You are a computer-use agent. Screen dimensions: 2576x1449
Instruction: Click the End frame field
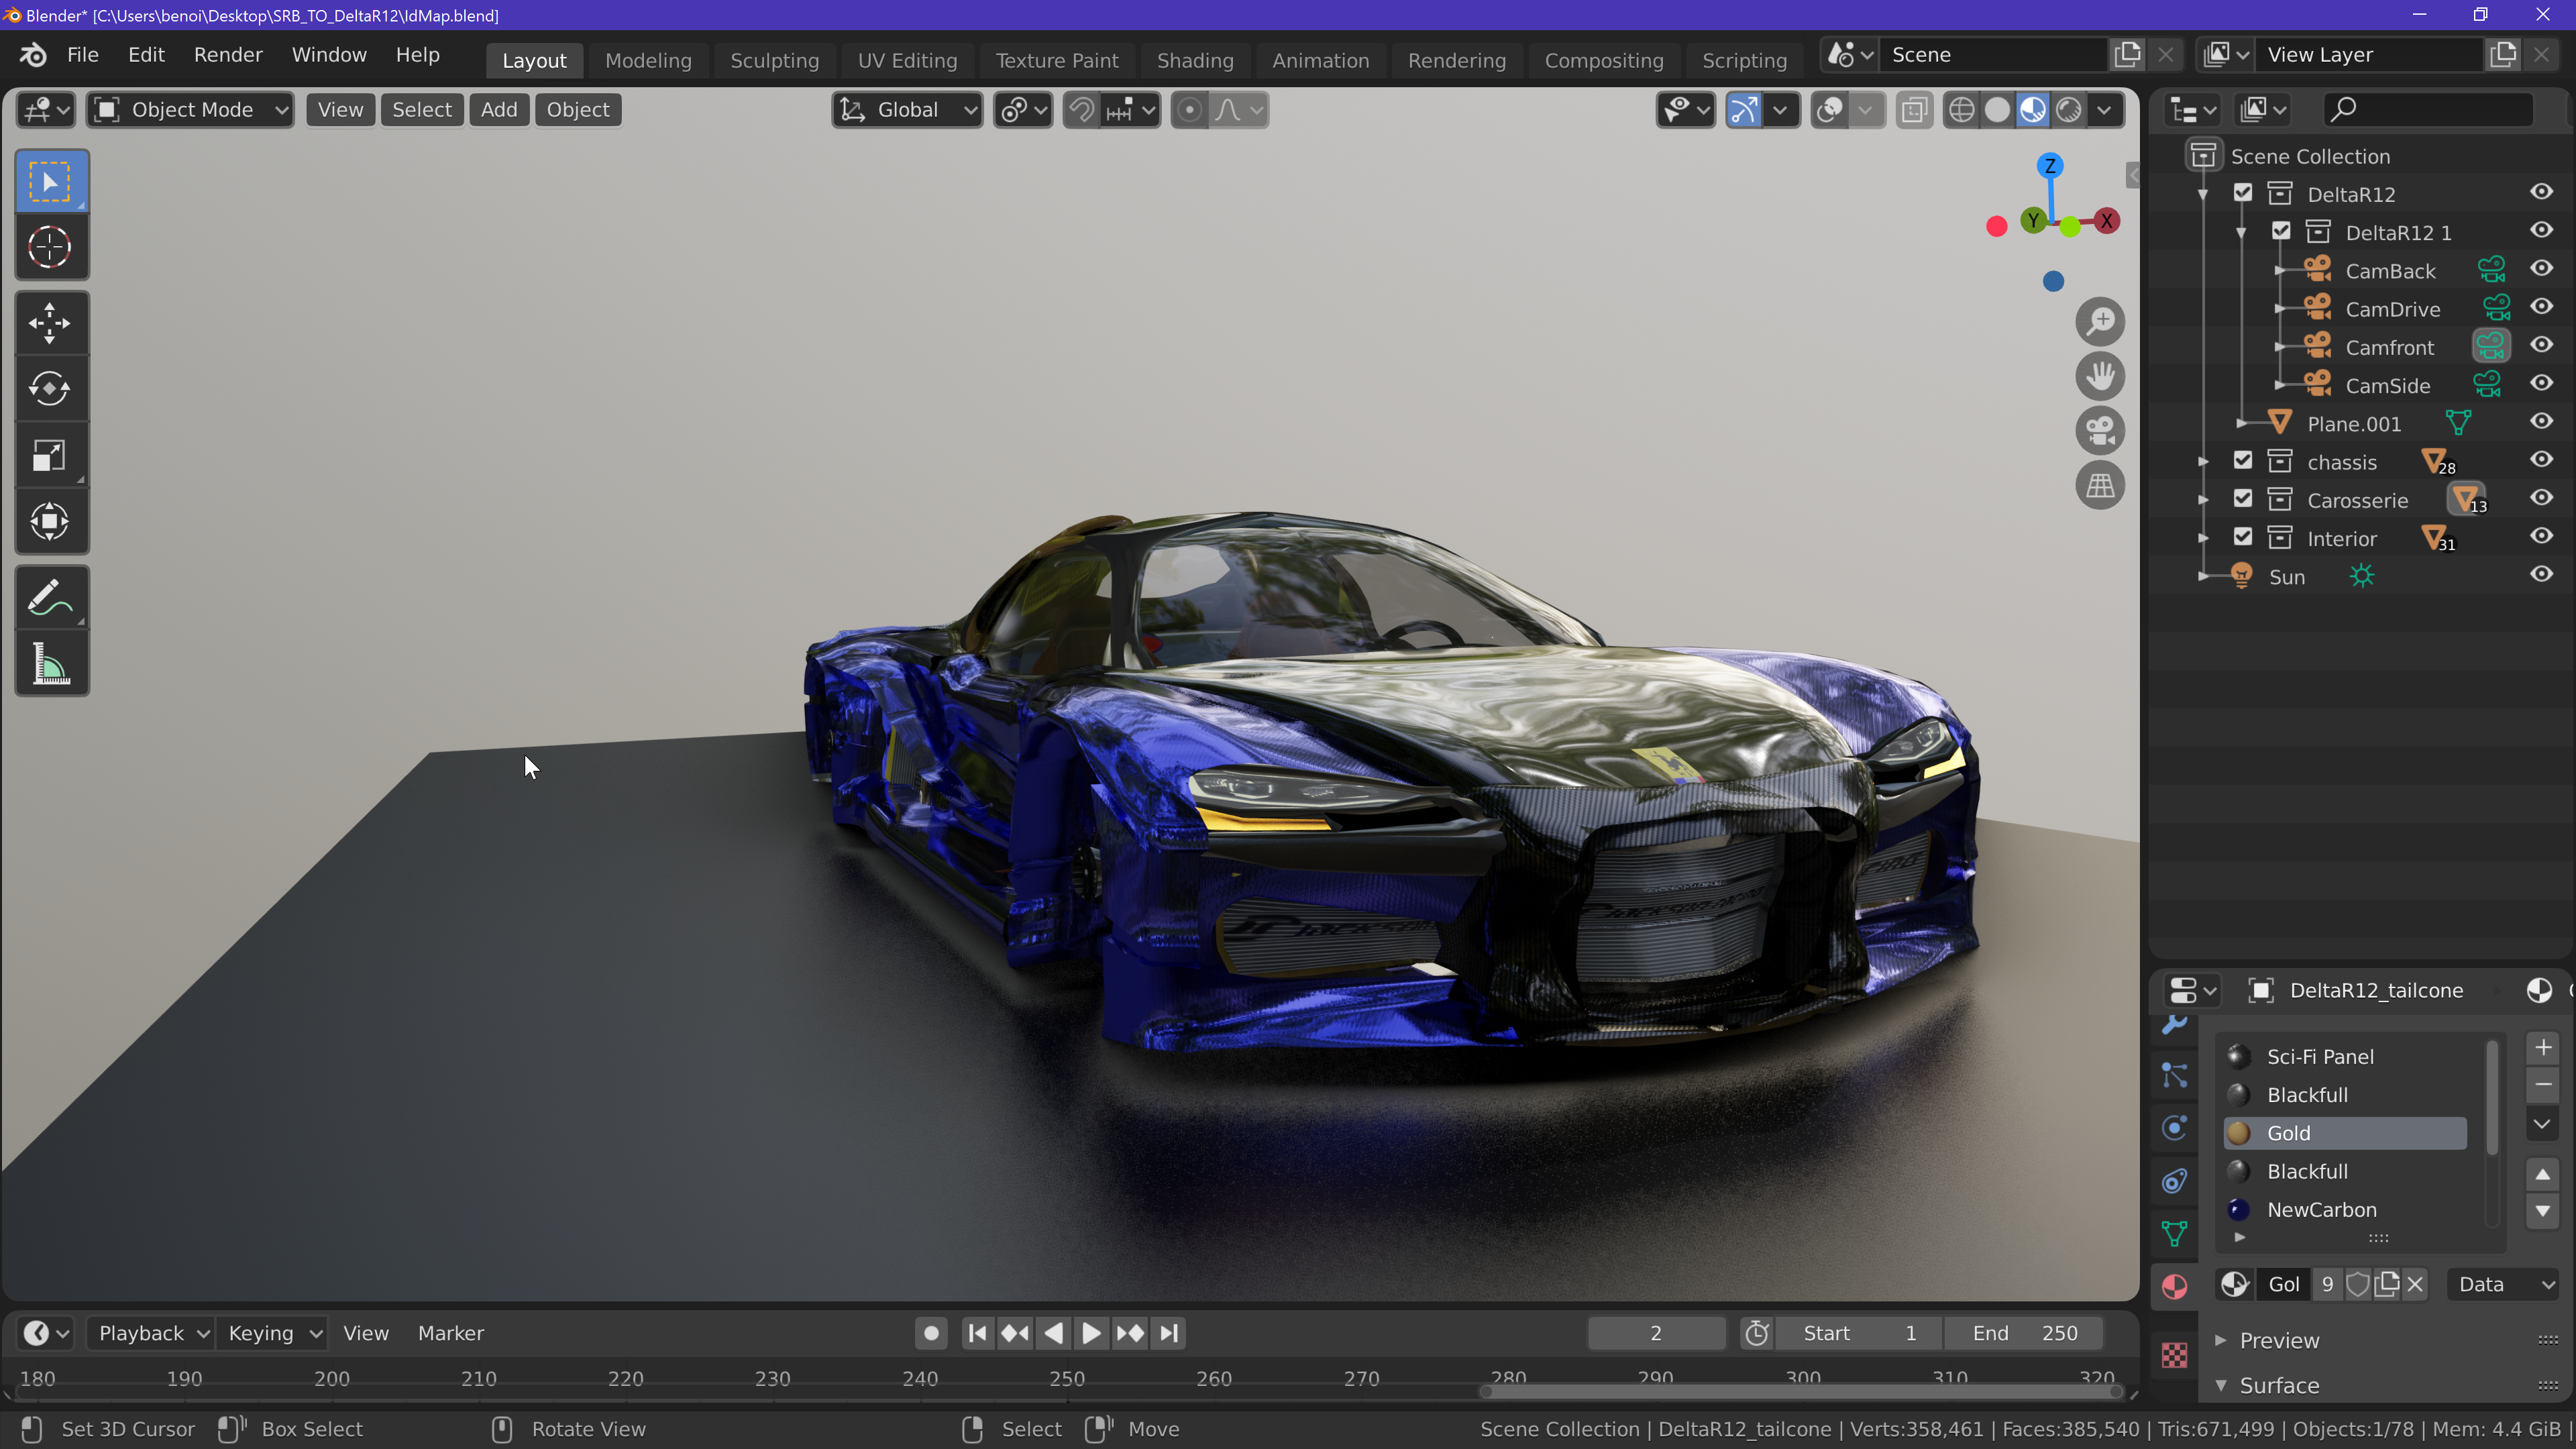2023,1333
